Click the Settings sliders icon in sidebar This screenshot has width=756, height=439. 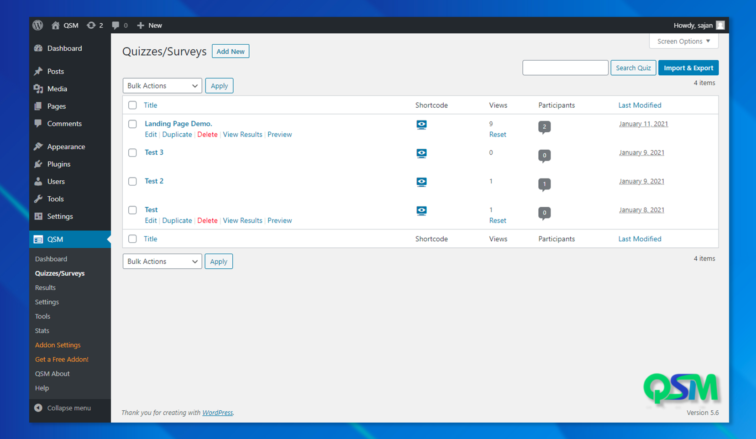coord(38,216)
